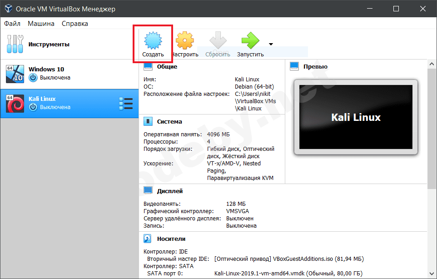
Task: Open Настроить settings gear icon
Action: (x=185, y=41)
